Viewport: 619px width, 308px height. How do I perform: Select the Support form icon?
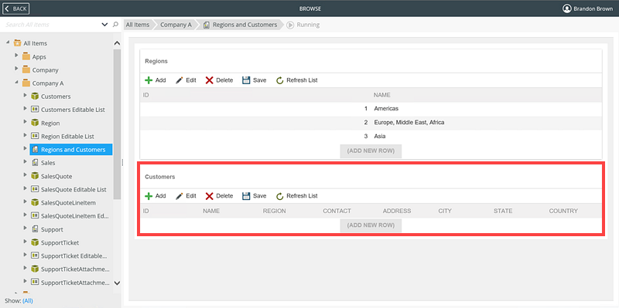[x=35, y=228]
